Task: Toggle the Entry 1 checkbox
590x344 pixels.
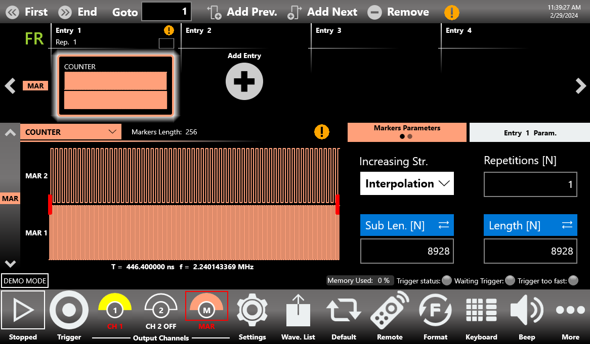Action: (x=166, y=43)
